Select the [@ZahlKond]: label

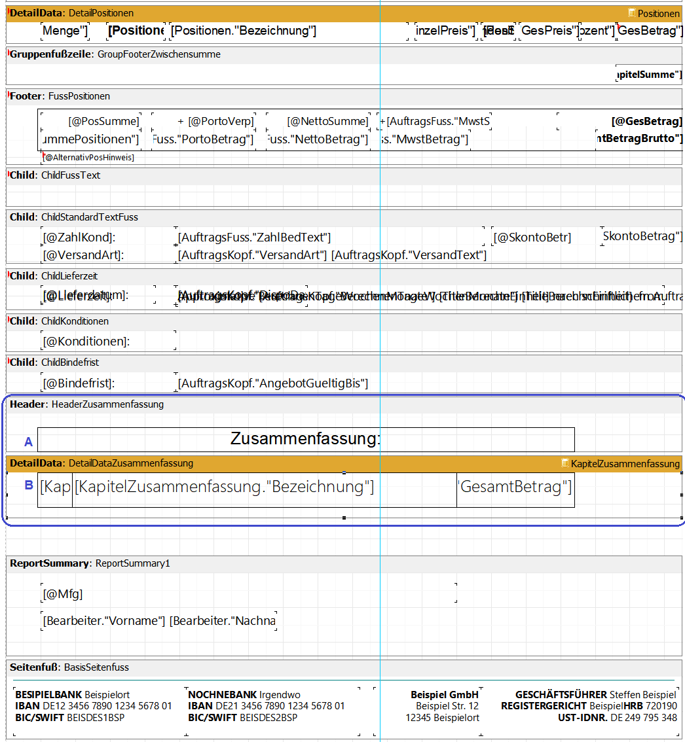tap(108, 237)
